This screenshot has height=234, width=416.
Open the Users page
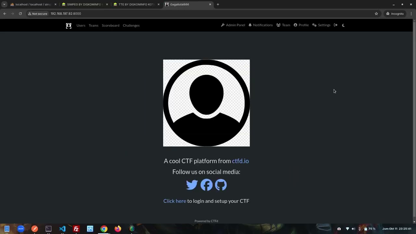click(x=81, y=25)
